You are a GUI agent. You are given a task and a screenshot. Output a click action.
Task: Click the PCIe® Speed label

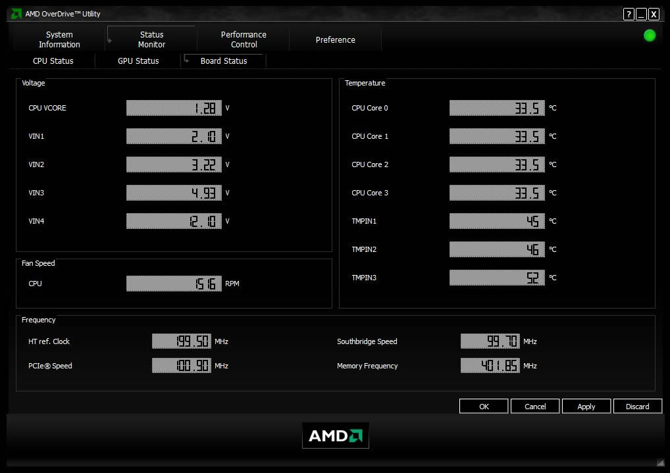pyautogui.click(x=50, y=366)
